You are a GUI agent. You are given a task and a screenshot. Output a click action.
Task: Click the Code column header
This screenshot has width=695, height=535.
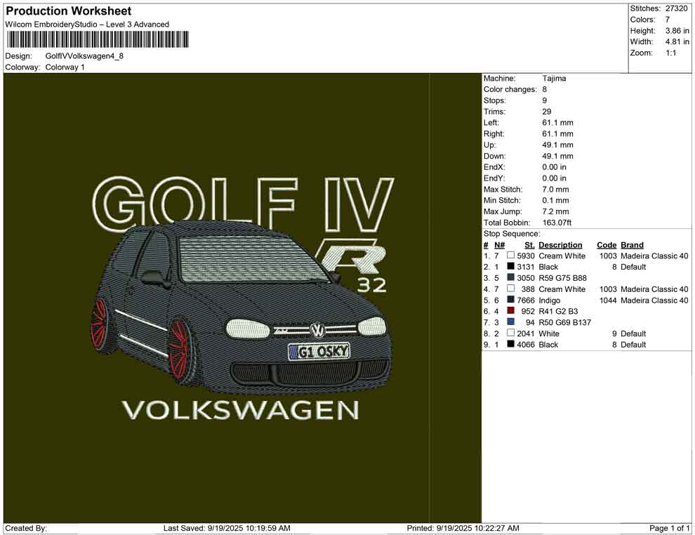(x=607, y=245)
